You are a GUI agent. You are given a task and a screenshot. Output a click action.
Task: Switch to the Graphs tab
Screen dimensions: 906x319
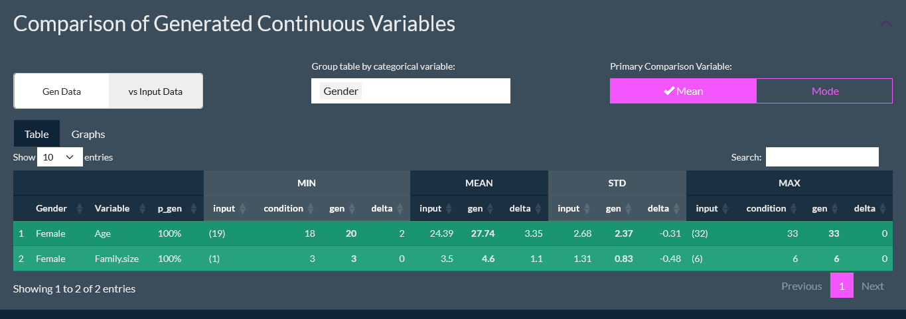tap(88, 134)
